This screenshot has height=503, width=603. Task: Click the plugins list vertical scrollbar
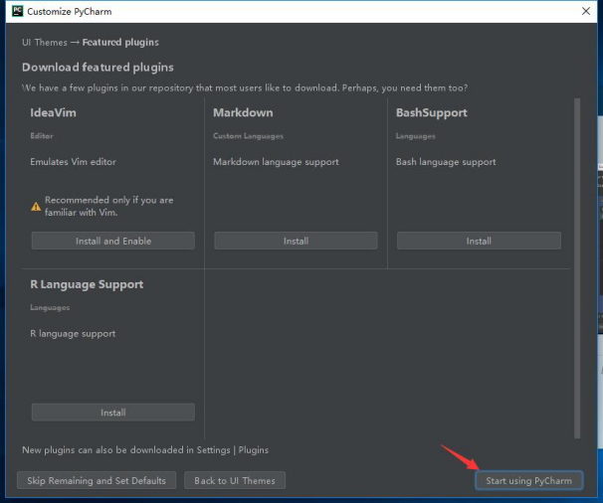[577, 267]
